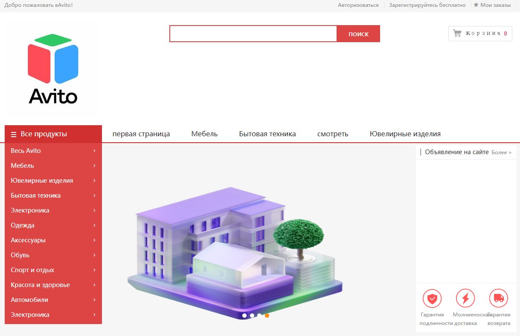The height and width of the screenshot is (336, 520).
Task: Expand the Мебель sidebar category arrow
Action: tap(94, 166)
